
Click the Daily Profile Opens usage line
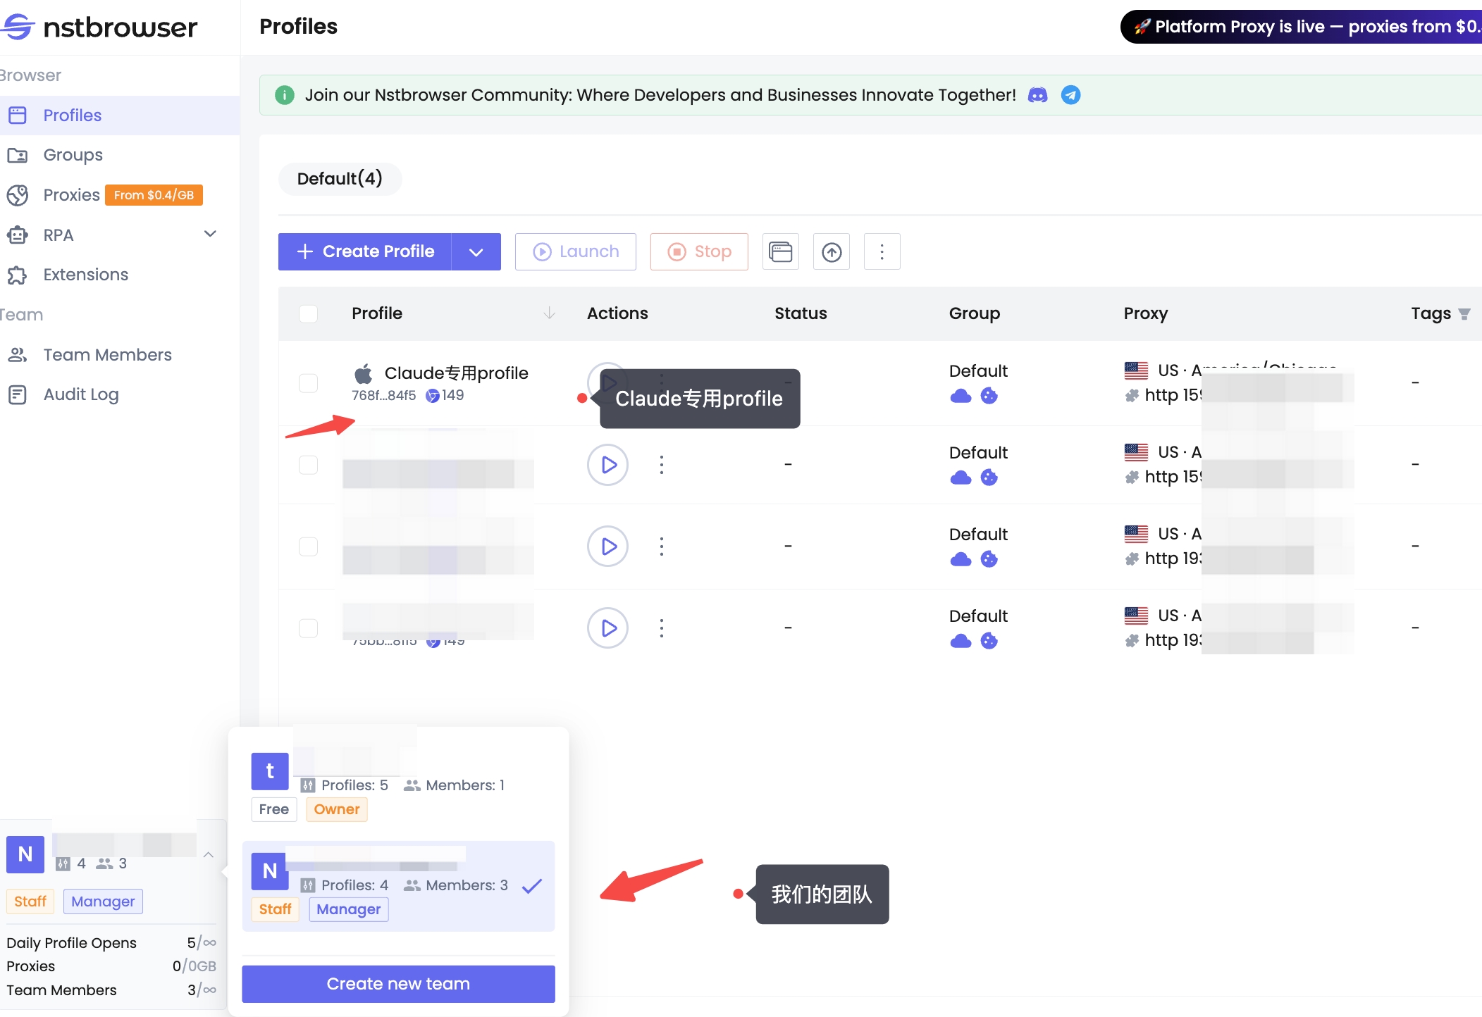[x=111, y=943]
